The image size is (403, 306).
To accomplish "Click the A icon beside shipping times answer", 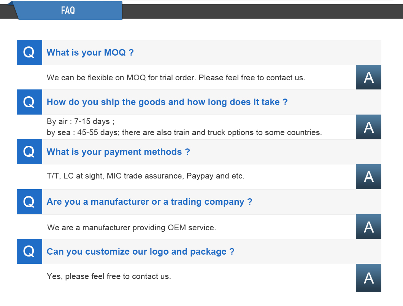I will click(x=368, y=127).
